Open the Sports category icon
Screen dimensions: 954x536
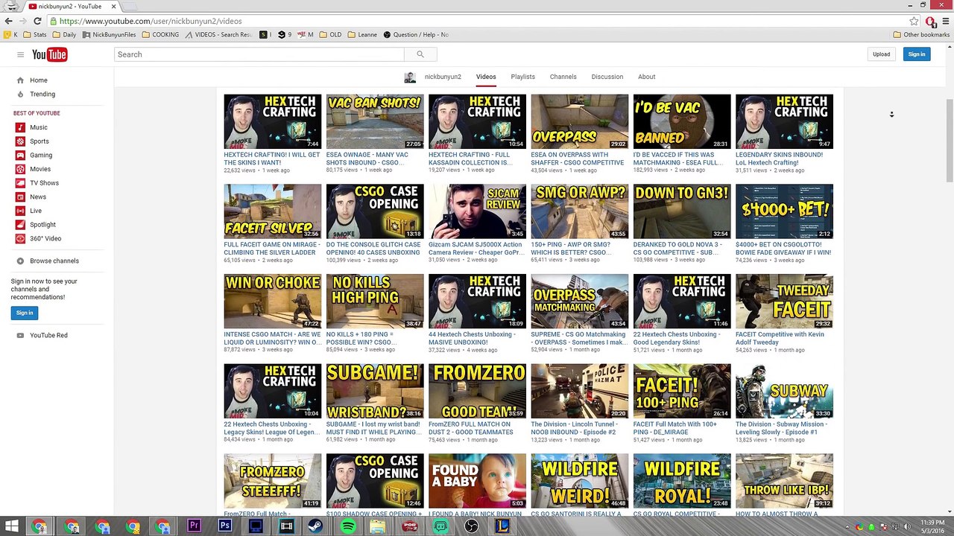(20, 141)
